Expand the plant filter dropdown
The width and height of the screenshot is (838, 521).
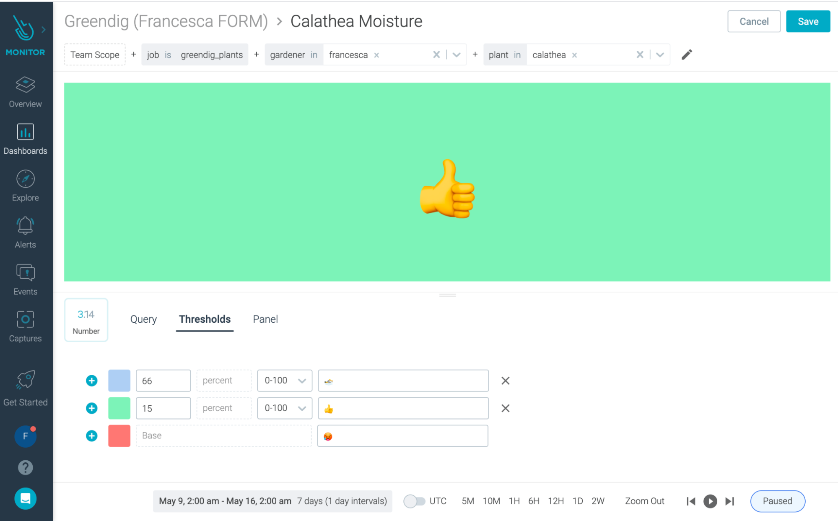(660, 55)
